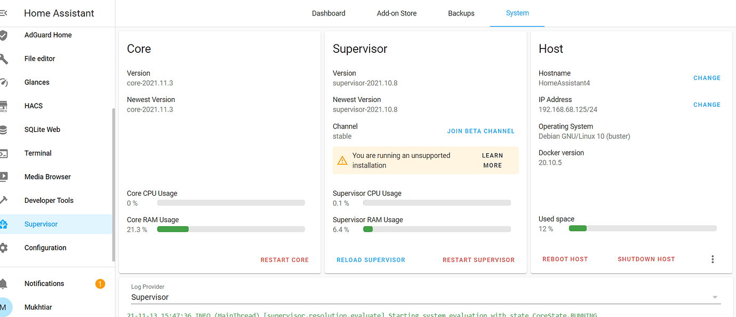This screenshot has width=736, height=317.
Task: Open Notifications bell icon
Action: click(3, 284)
